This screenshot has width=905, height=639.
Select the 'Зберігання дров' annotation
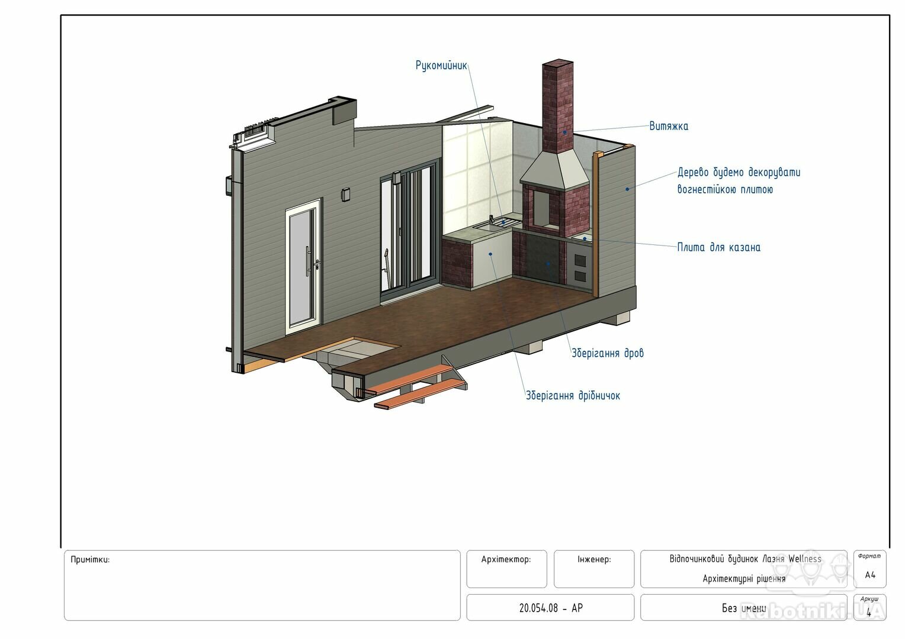(607, 353)
